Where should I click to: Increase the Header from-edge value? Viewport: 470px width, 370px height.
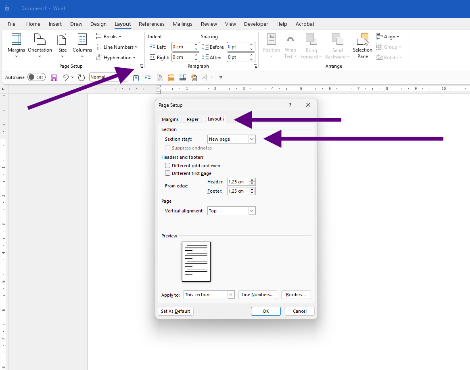tap(252, 180)
